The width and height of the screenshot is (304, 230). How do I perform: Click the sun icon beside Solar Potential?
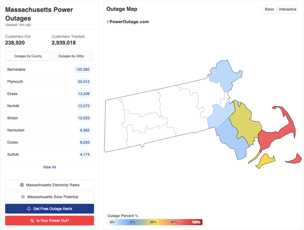click(x=23, y=197)
